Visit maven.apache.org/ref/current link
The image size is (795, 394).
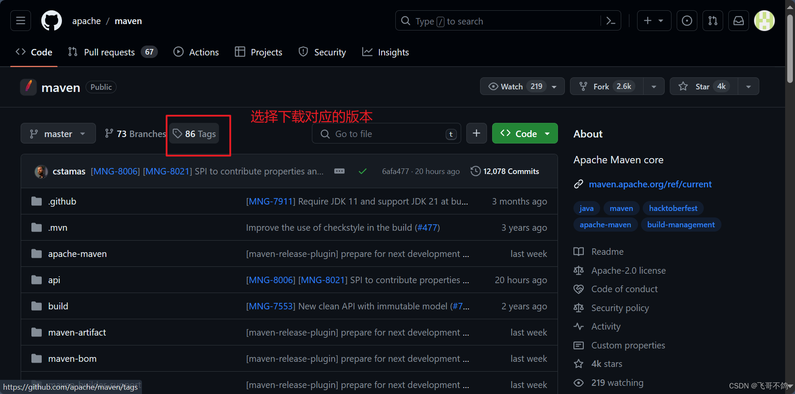coord(650,184)
